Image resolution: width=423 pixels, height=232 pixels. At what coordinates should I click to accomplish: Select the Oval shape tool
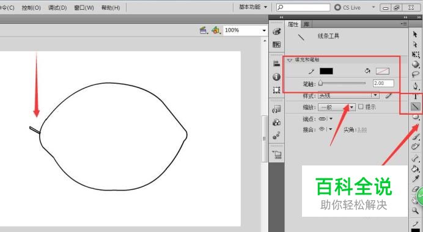tap(416, 117)
